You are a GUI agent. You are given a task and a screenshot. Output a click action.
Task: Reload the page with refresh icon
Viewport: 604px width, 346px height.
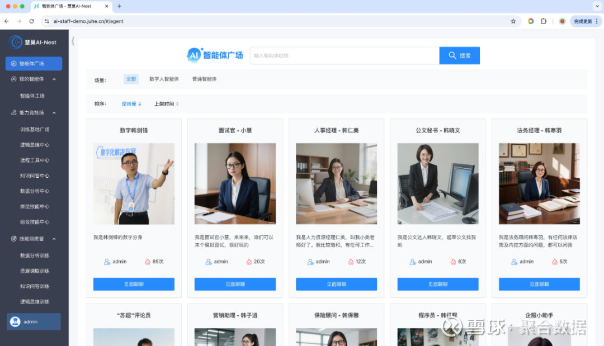coord(31,21)
